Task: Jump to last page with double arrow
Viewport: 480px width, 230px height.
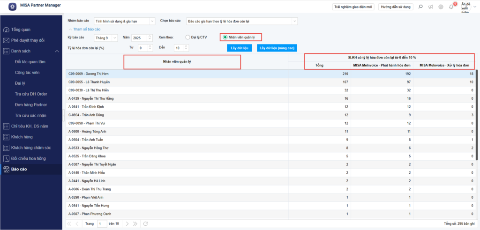Action: tap(136, 224)
